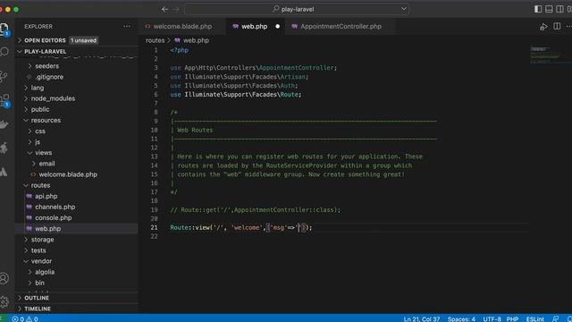Image resolution: width=572 pixels, height=322 pixels.
Task: Open Accounts icon in activity bar
Action: (x=4, y=278)
